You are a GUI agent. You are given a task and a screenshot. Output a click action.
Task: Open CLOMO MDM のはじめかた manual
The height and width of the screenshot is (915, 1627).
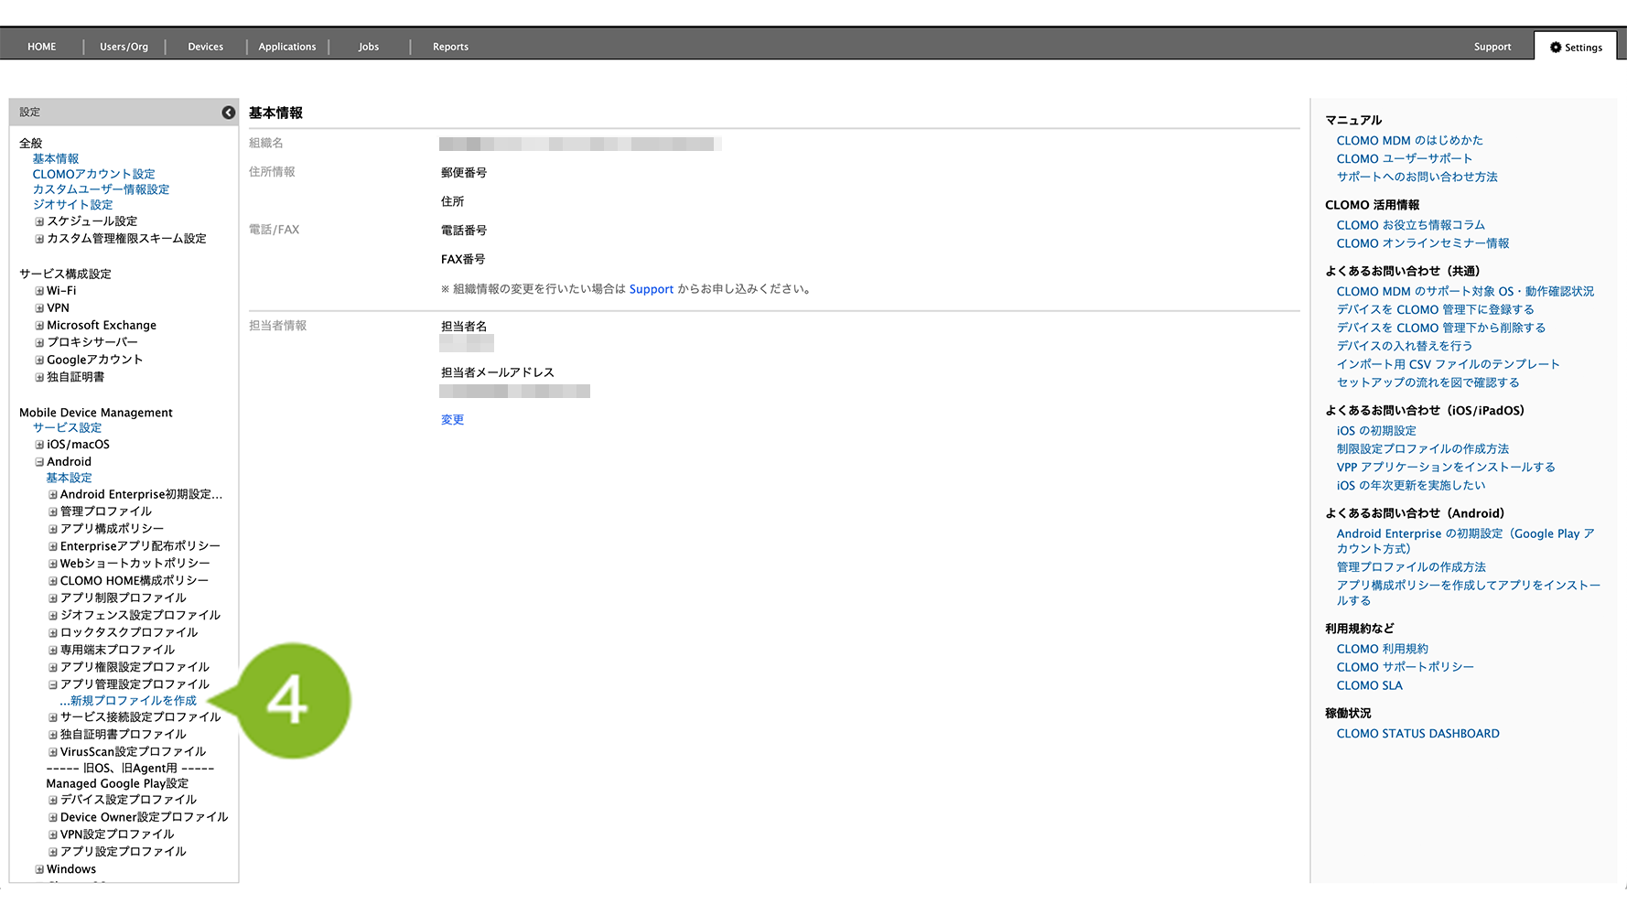1410,141
